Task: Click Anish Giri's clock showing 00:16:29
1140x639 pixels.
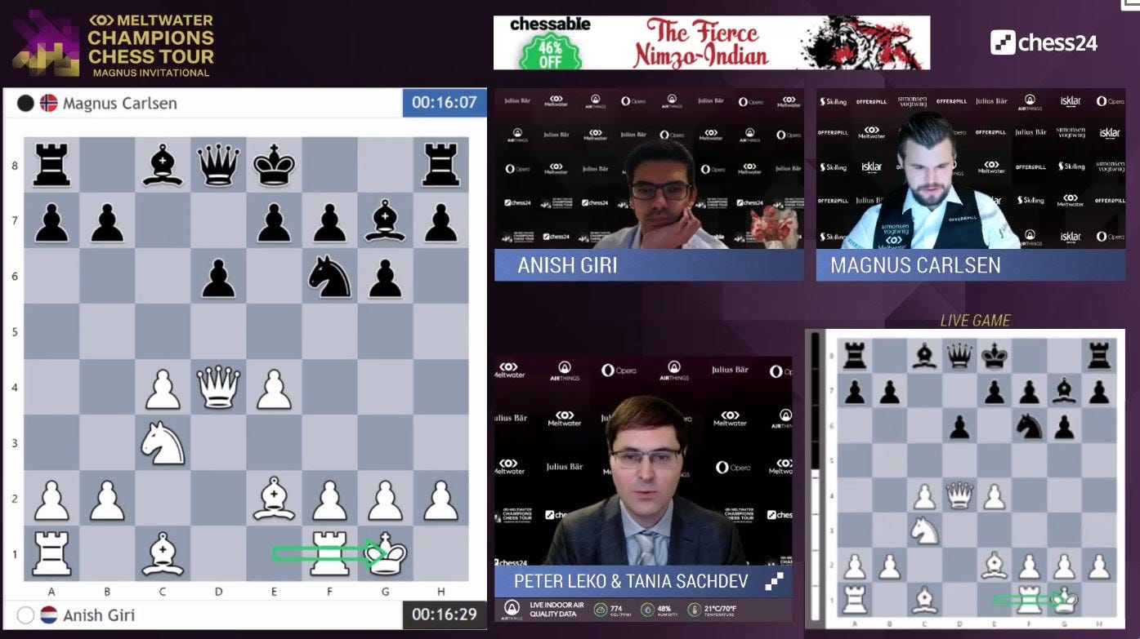Action: [444, 615]
